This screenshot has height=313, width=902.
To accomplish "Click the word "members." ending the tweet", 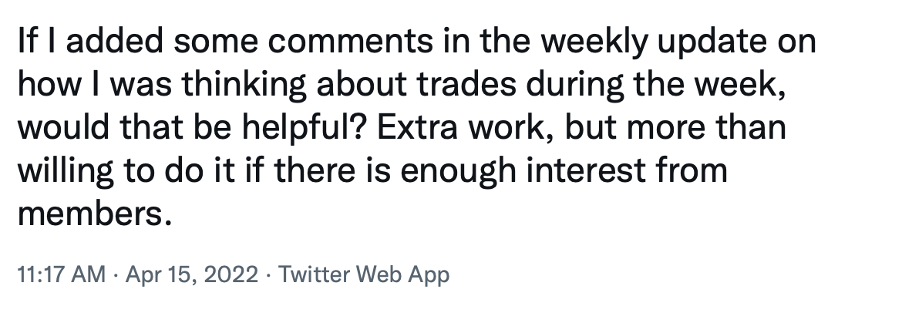I will pos(95,214).
